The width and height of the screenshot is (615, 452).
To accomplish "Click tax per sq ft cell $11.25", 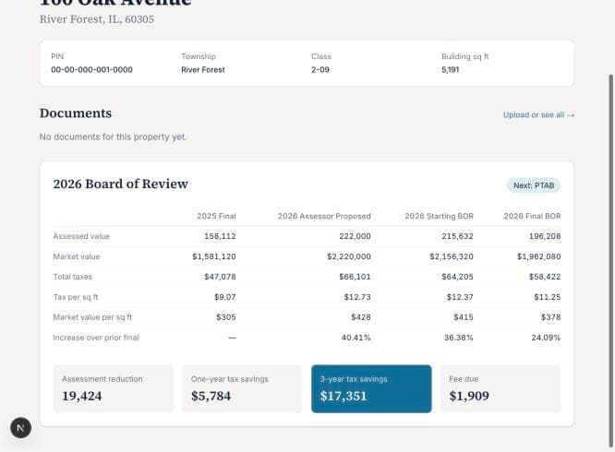I will tap(548, 297).
